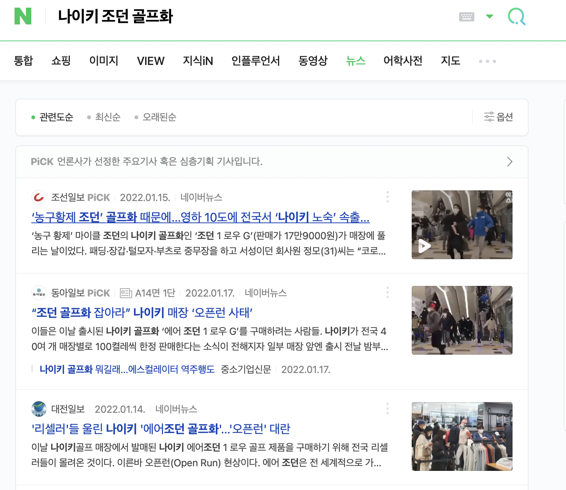Image resolution: width=566 pixels, height=490 pixels.
Task: Click the newspaper page icon beside A14면 1단
Action: pyautogui.click(x=126, y=293)
